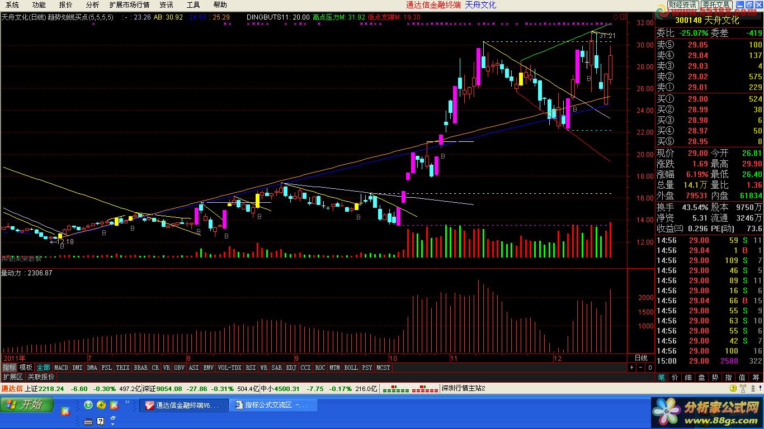Switch indicator to CCI
This screenshot has width=764, height=429.
306,368
